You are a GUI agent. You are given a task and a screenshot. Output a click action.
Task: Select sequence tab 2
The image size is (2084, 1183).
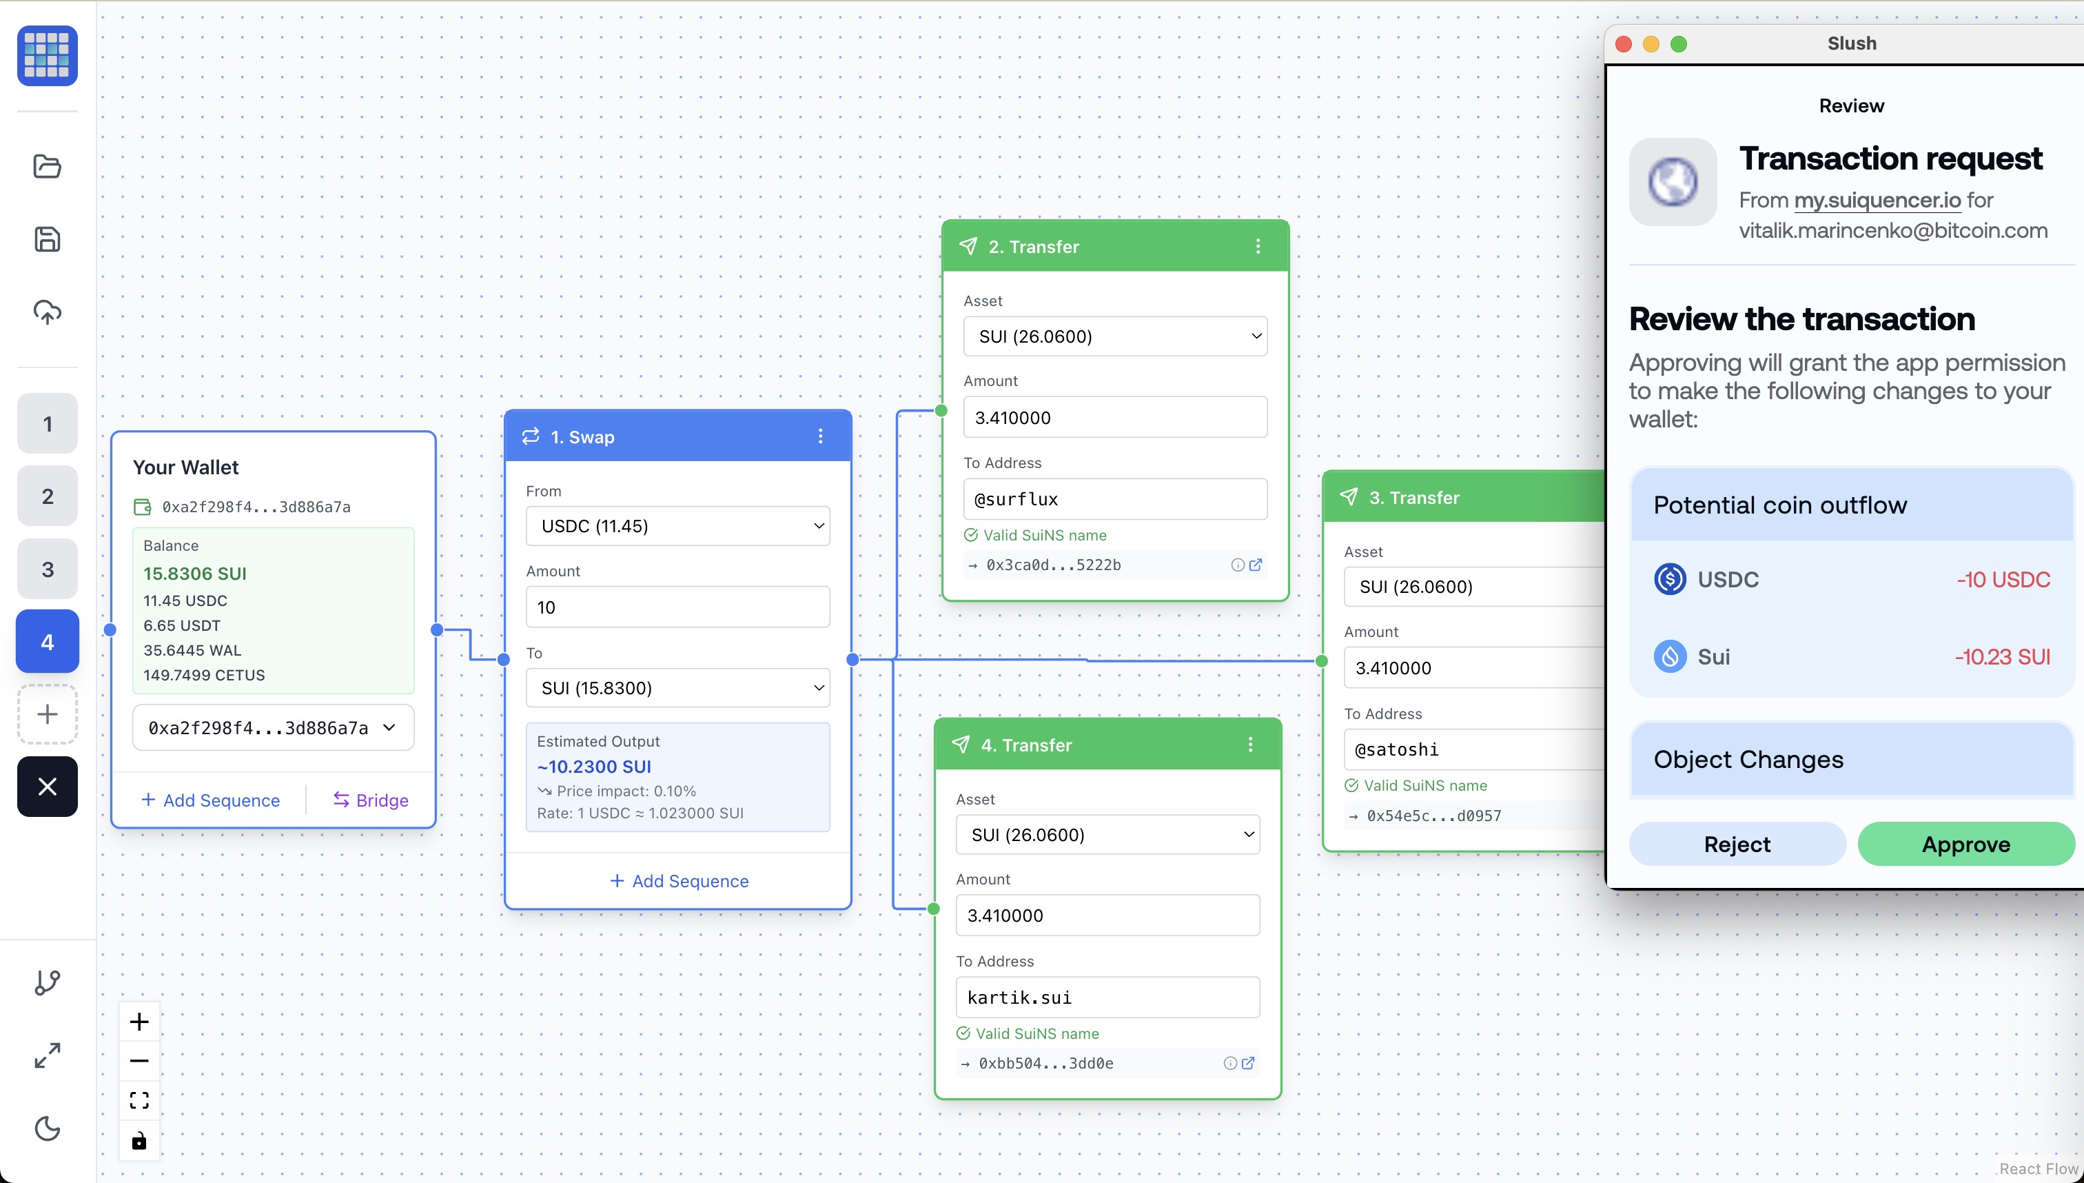click(46, 496)
